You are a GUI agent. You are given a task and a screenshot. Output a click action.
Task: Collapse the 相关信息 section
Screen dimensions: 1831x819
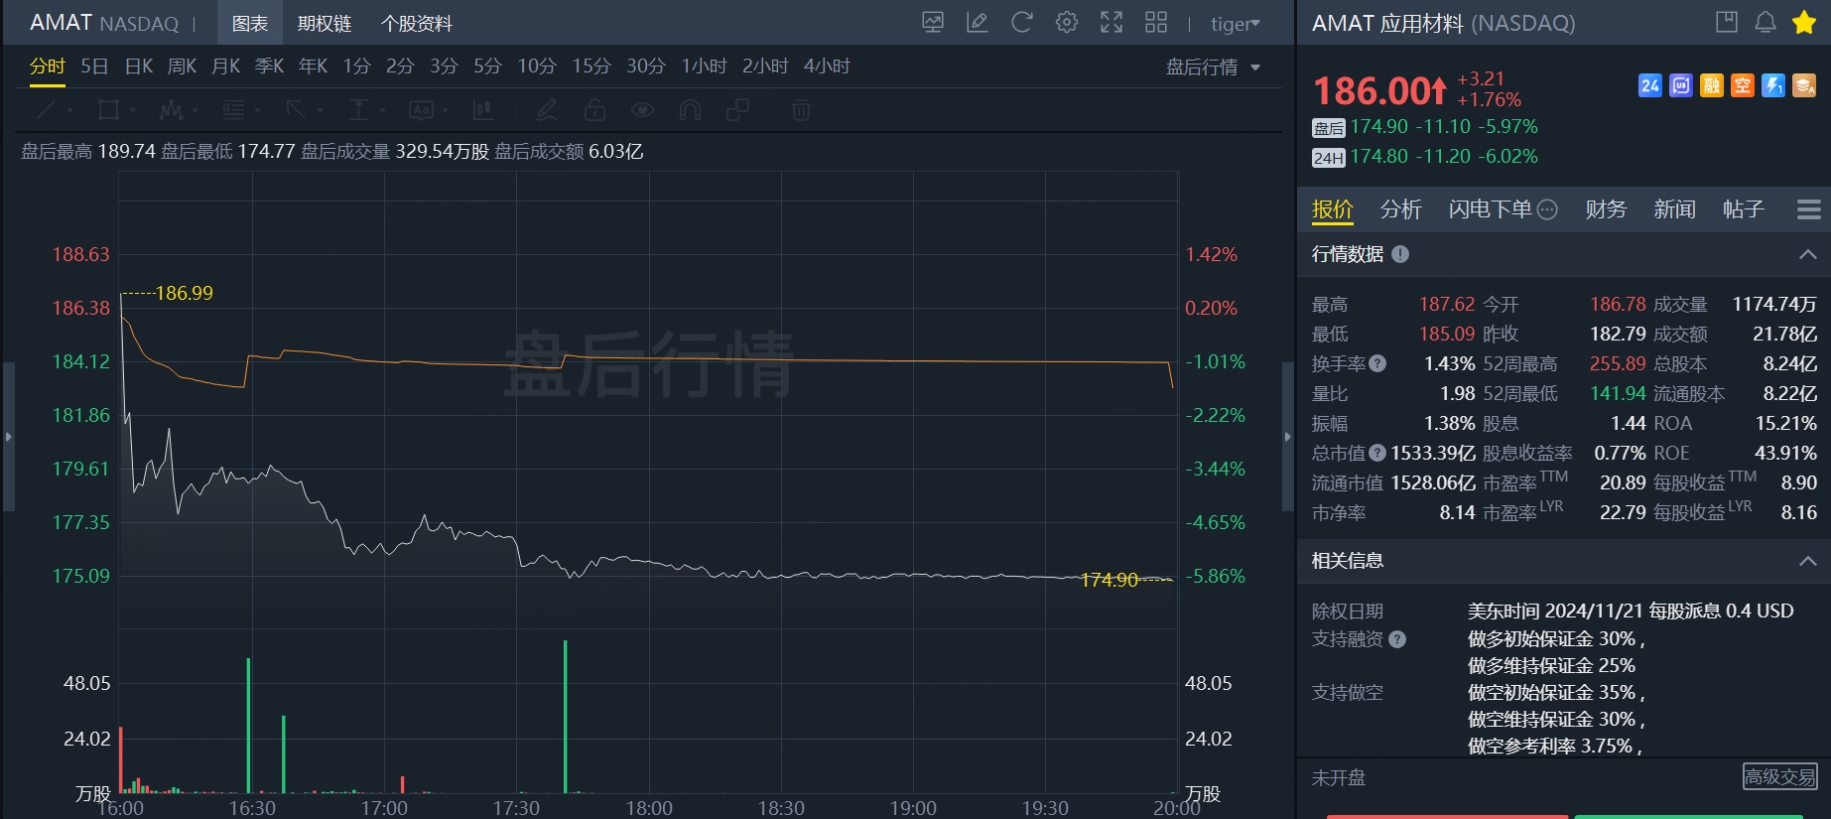[1807, 561]
